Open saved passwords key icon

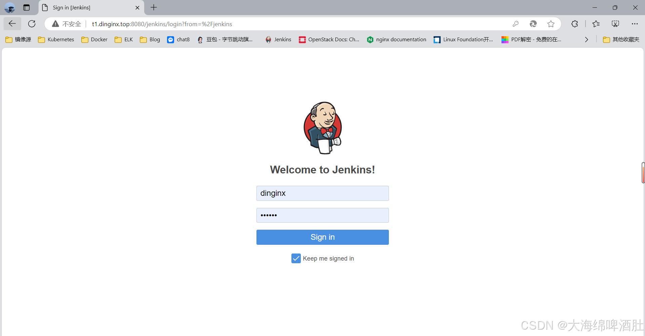click(x=516, y=24)
